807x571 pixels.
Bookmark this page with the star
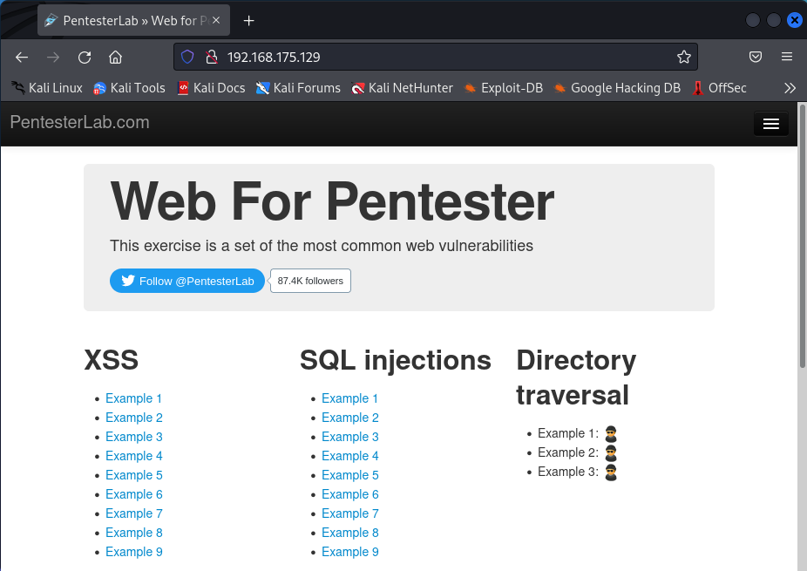(x=683, y=57)
